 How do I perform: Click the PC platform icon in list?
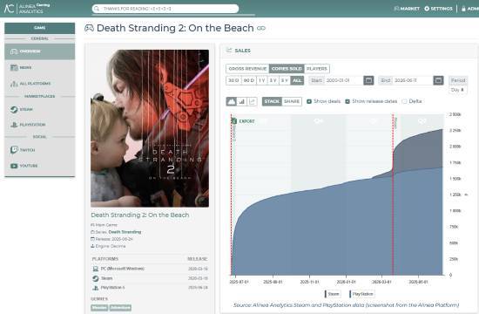pyautogui.click(x=95, y=269)
